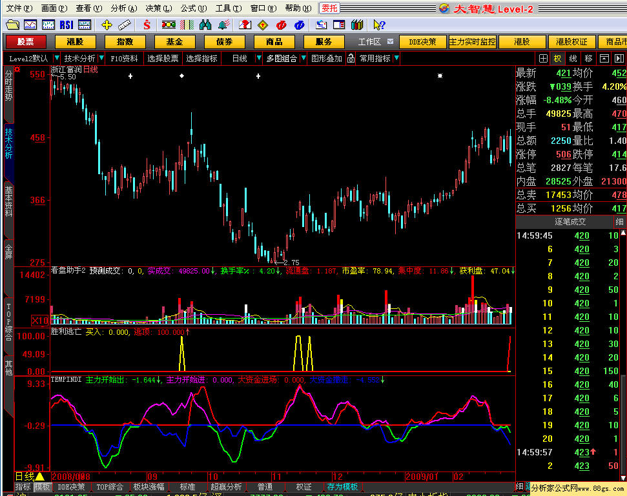Viewport: 627px width, 496px height.
Task: Click the traffic light signal icon
Action: click(169, 25)
